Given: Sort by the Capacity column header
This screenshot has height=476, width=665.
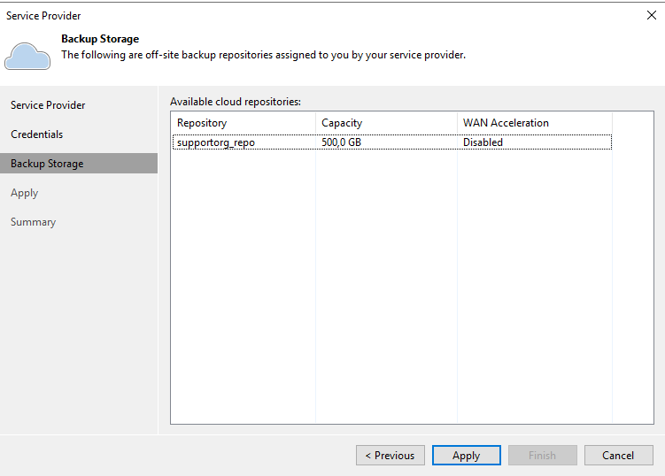Looking at the screenshot, I should pos(386,123).
